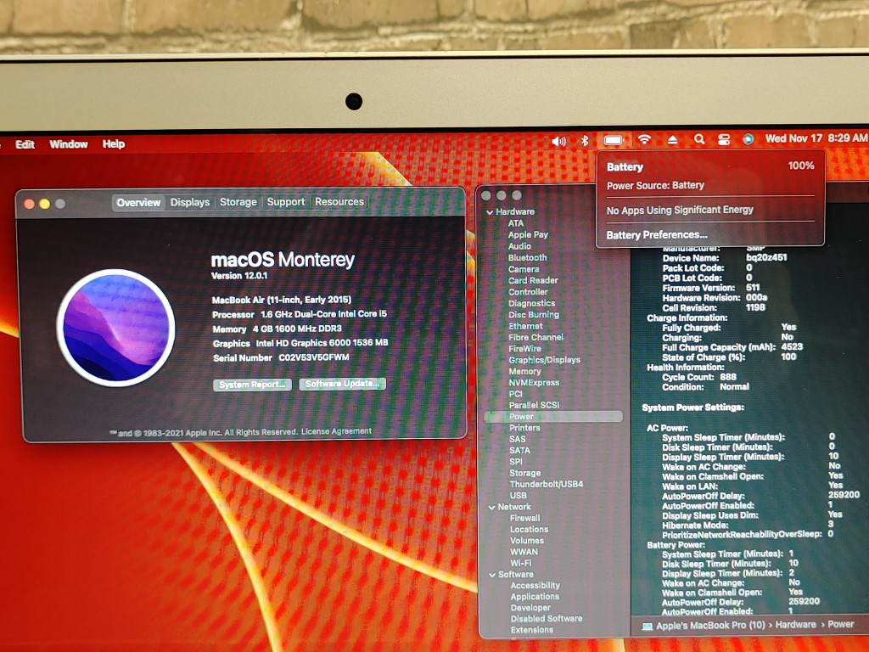Click the Software Update button
This screenshot has width=869, height=652.
(343, 384)
